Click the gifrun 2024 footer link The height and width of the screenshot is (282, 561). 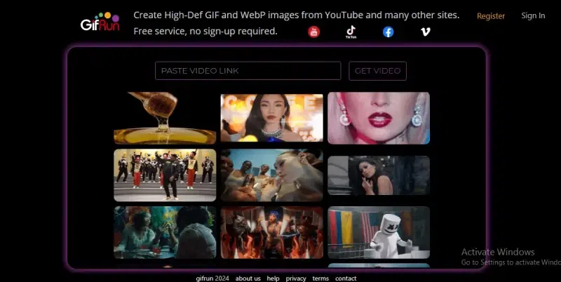[x=212, y=278]
